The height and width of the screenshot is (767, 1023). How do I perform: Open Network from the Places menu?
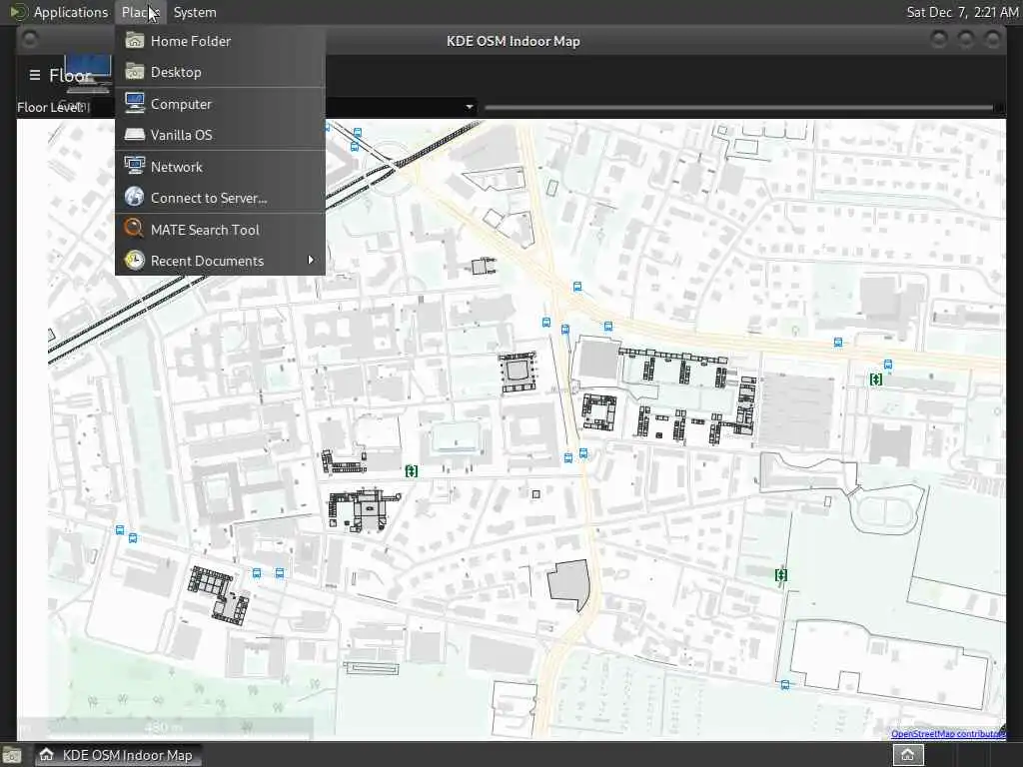(220, 167)
